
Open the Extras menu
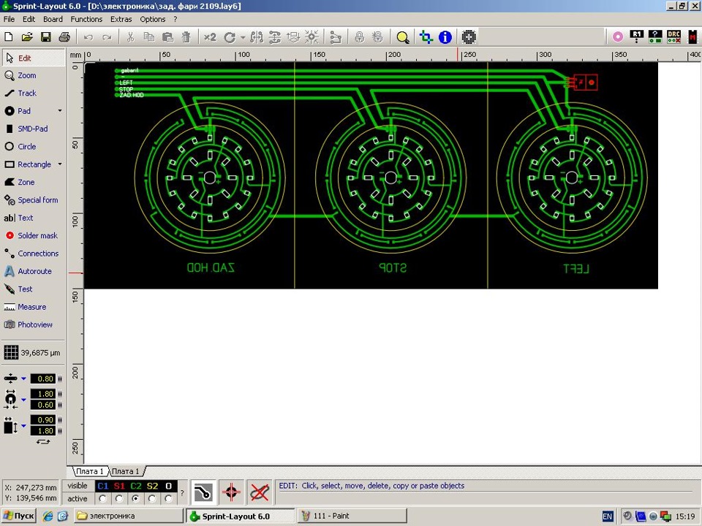coord(121,19)
